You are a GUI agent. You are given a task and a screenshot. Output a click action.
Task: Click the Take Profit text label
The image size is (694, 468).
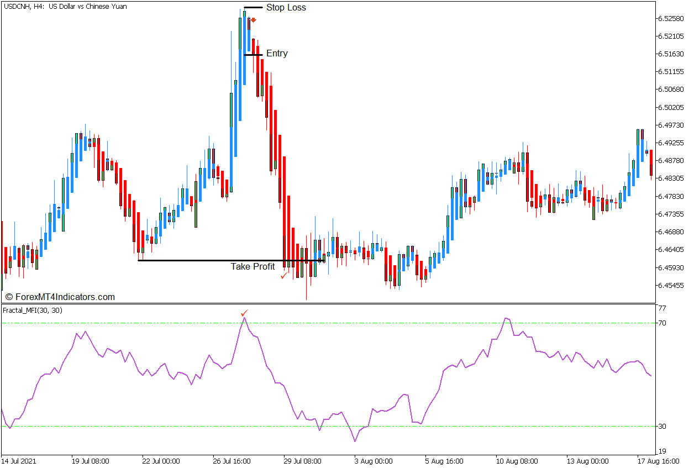[253, 267]
